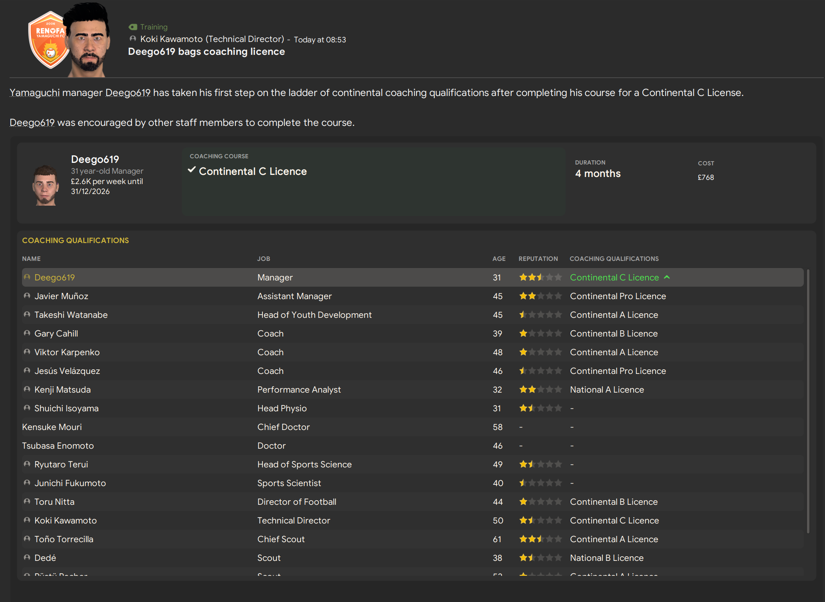Screen dimensions: 825x602
Task: Click person icon beside Koki Kawamoto sender
Action: click(133, 39)
